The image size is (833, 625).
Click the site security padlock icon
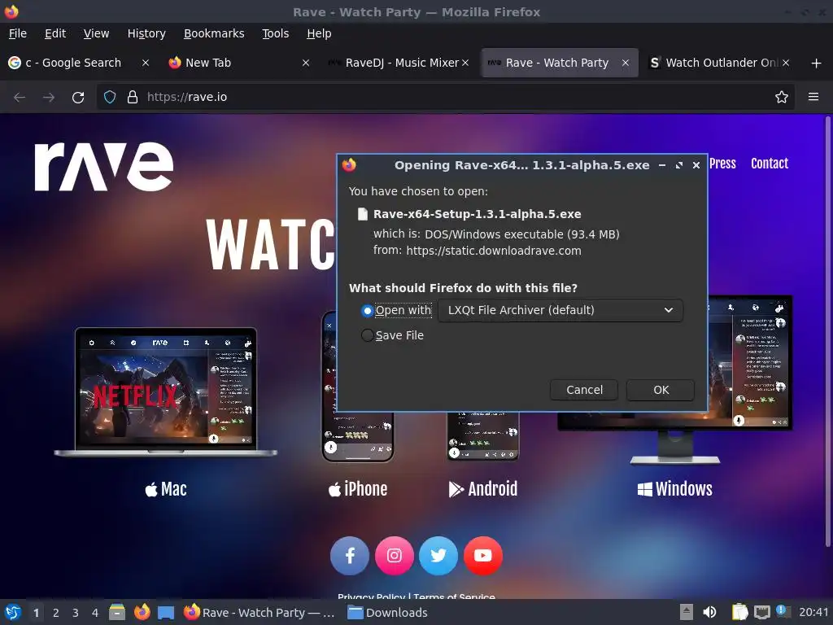click(133, 98)
